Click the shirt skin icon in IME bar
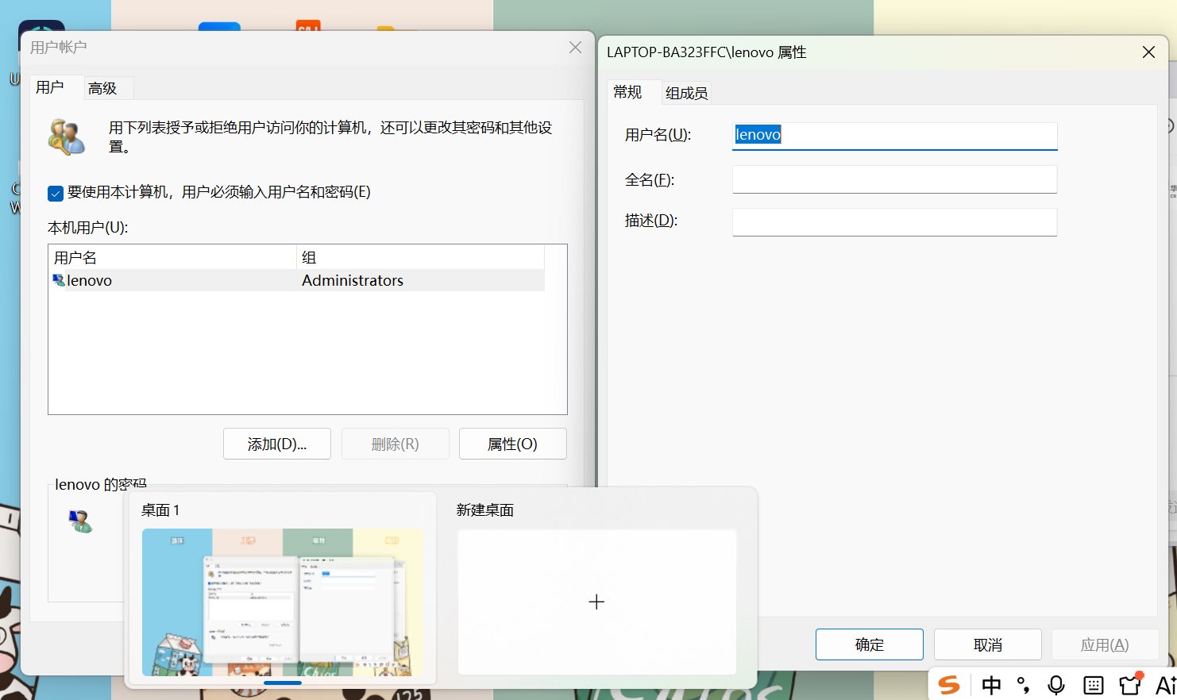The width and height of the screenshot is (1177, 700). pyautogui.click(x=1130, y=684)
